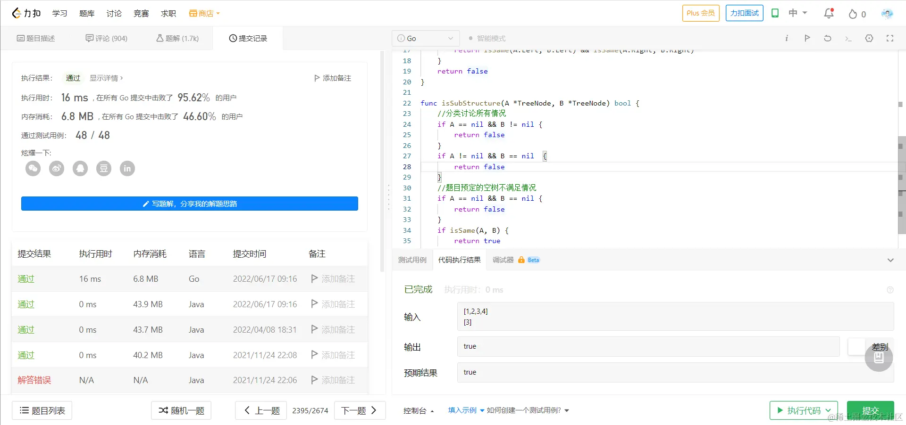Open 竞赛 in top navigation
This screenshot has height=425, width=906.
coord(141,13)
